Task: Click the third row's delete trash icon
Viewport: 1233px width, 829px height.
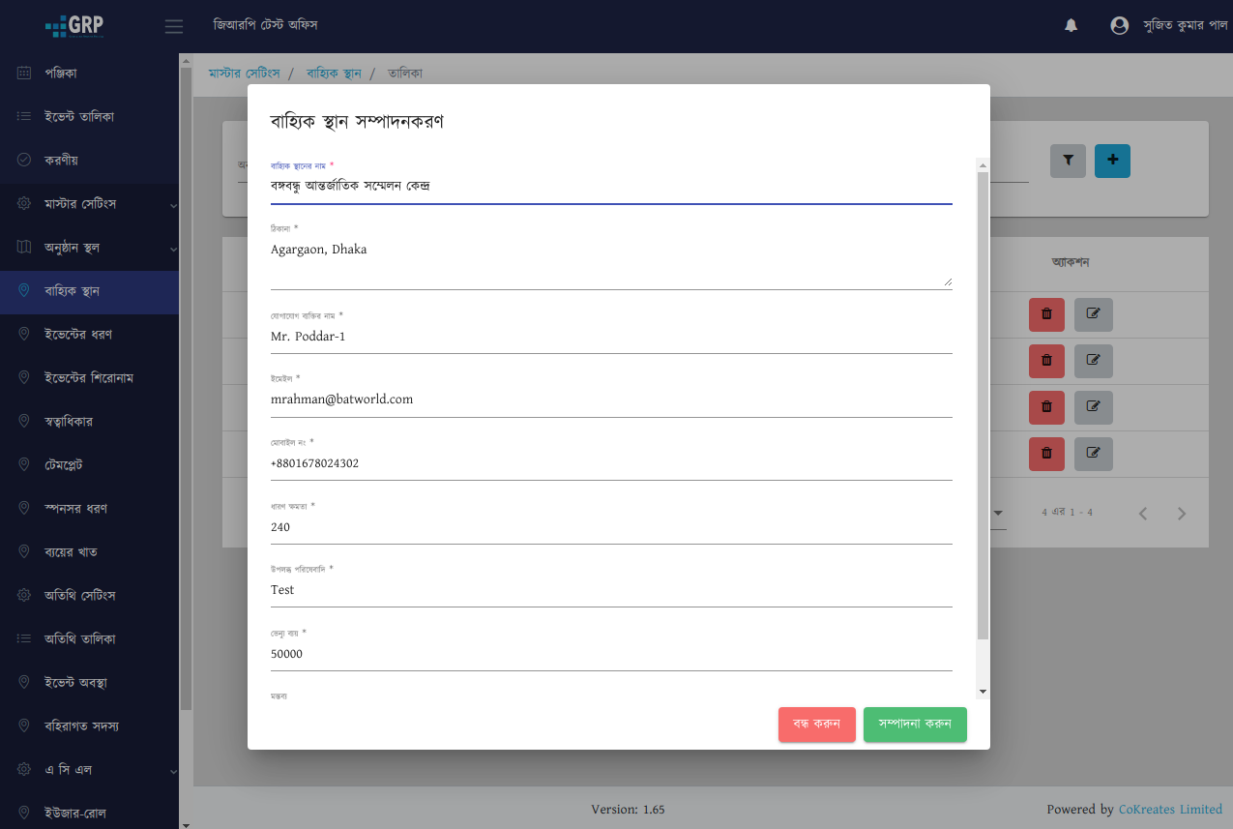Action: (x=1046, y=407)
